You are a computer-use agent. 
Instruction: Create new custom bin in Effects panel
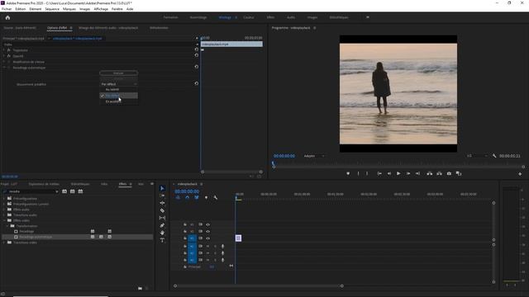(x=140, y=288)
